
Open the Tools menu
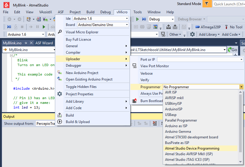coord(138,12)
